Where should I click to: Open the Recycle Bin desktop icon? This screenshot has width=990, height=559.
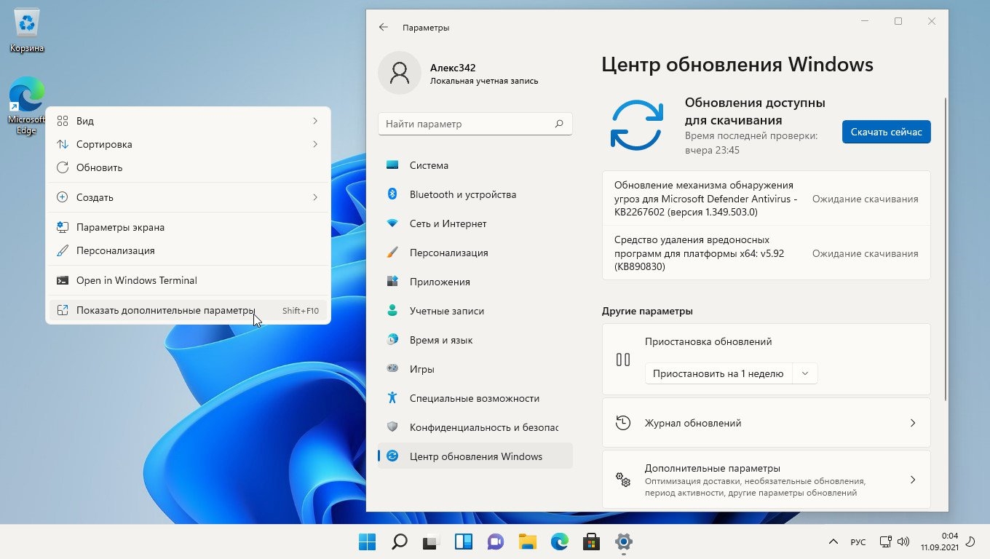[27, 31]
